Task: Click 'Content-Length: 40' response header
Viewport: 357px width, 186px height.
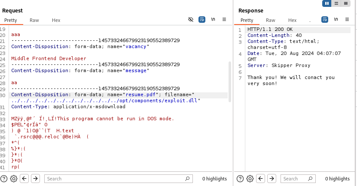Action: point(275,35)
